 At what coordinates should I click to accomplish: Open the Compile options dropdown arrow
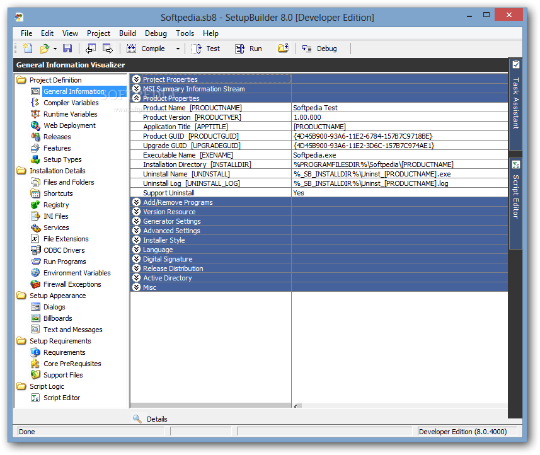pos(178,49)
